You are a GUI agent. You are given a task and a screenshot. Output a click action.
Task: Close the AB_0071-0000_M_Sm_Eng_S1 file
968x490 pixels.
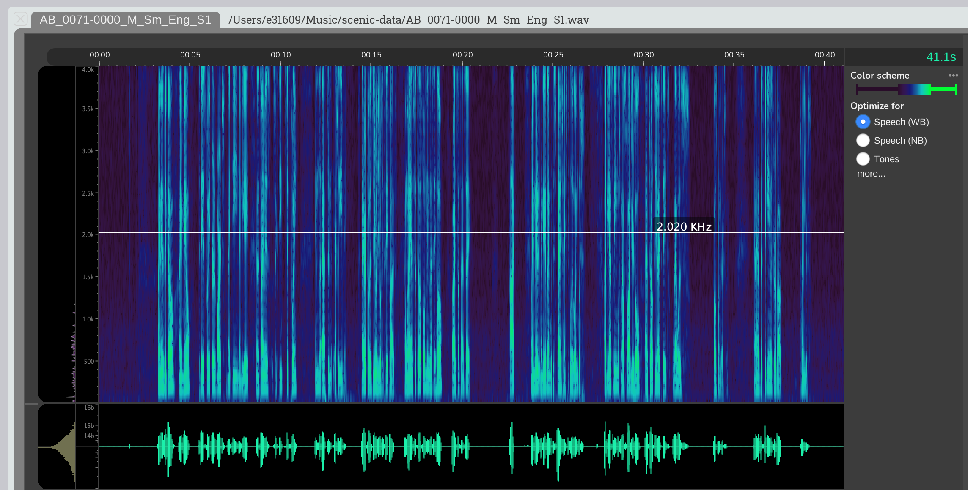(19, 19)
